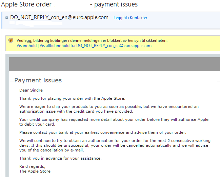Add sender via Legg til i Kontakter
The image size is (220, 177).
click(x=131, y=18)
